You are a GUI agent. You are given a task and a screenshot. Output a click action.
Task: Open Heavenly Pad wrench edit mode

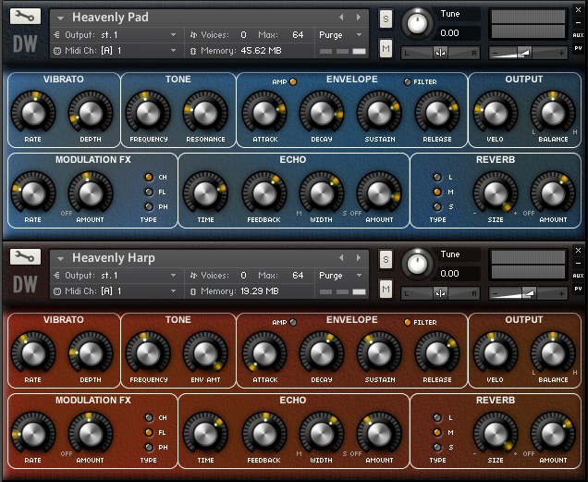(x=25, y=17)
